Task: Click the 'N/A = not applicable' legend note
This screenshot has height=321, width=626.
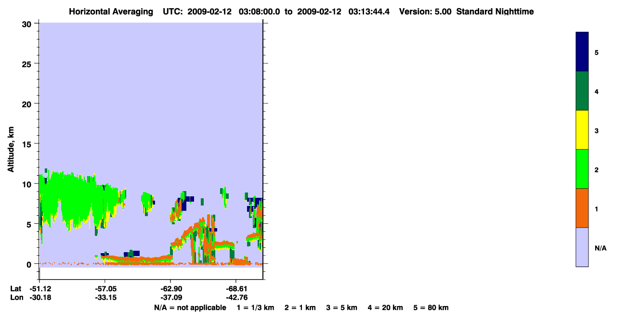Action: [x=190, y=308]
